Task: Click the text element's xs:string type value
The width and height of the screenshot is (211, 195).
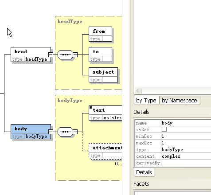Action: 112,118
